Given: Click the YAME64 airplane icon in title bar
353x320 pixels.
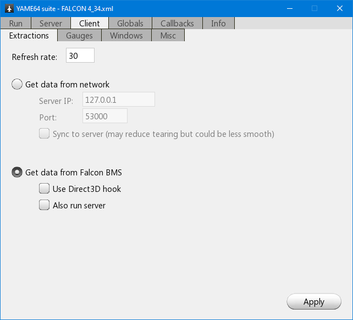Looking at the screenshot, I should [x=9, y=9].
